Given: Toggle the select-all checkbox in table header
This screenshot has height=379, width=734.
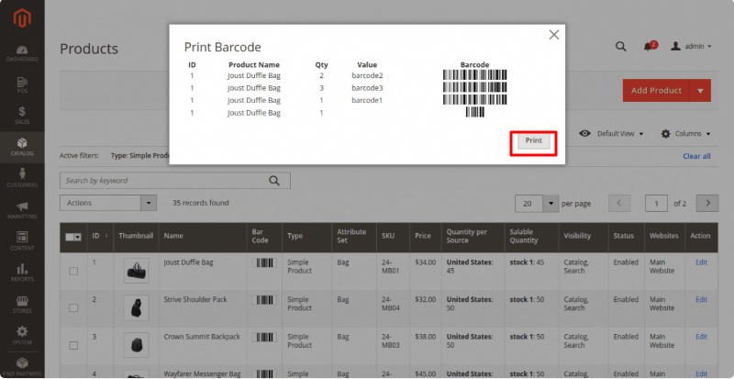Looking at the screenshot, I should [73, 237].
